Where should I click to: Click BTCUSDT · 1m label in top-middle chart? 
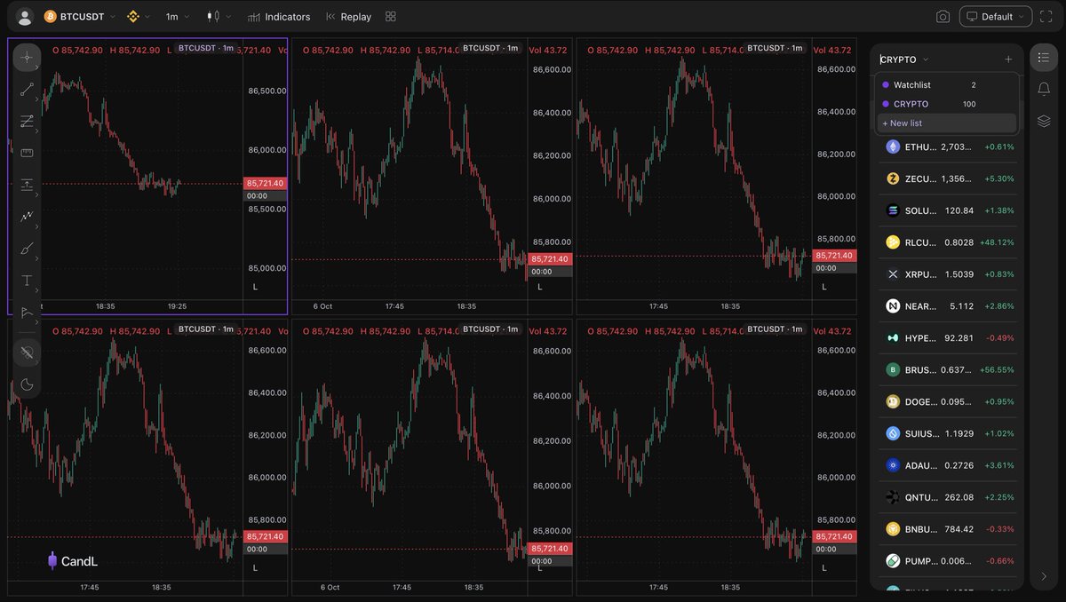click(x=490, y=48)
